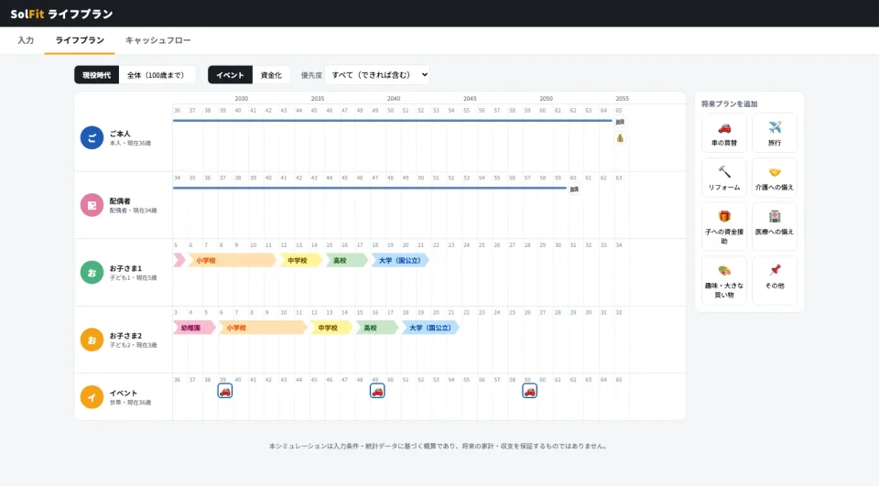Select お子さま1 高校 bar
This screenshot has width=879, height=486.
pos(346,260)
